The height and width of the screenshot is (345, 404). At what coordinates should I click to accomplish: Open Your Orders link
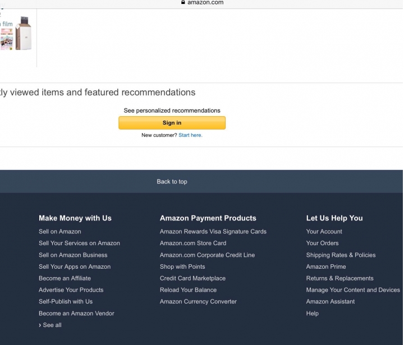pos(322,243)
